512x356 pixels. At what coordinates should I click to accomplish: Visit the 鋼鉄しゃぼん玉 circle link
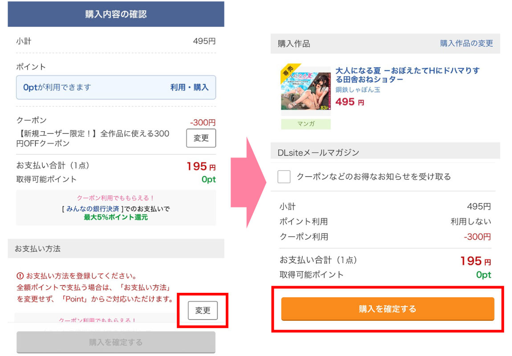[x=358, y=90]
